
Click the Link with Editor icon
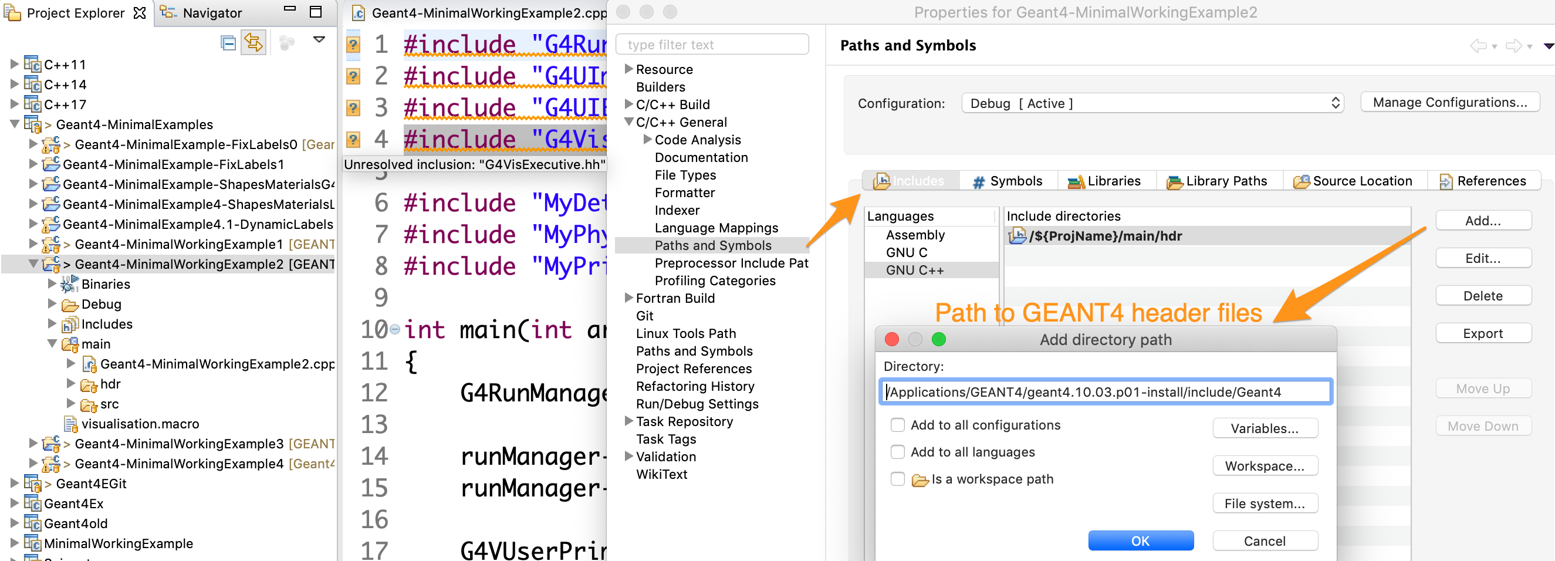253,43
